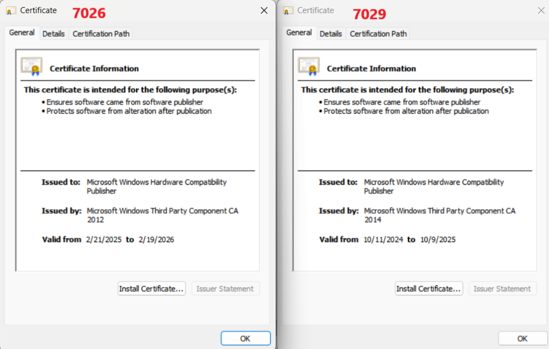Open the Details tab in the left certificate dialog
This screenshot has width=549, height=349.
click(x=54, y=33)
